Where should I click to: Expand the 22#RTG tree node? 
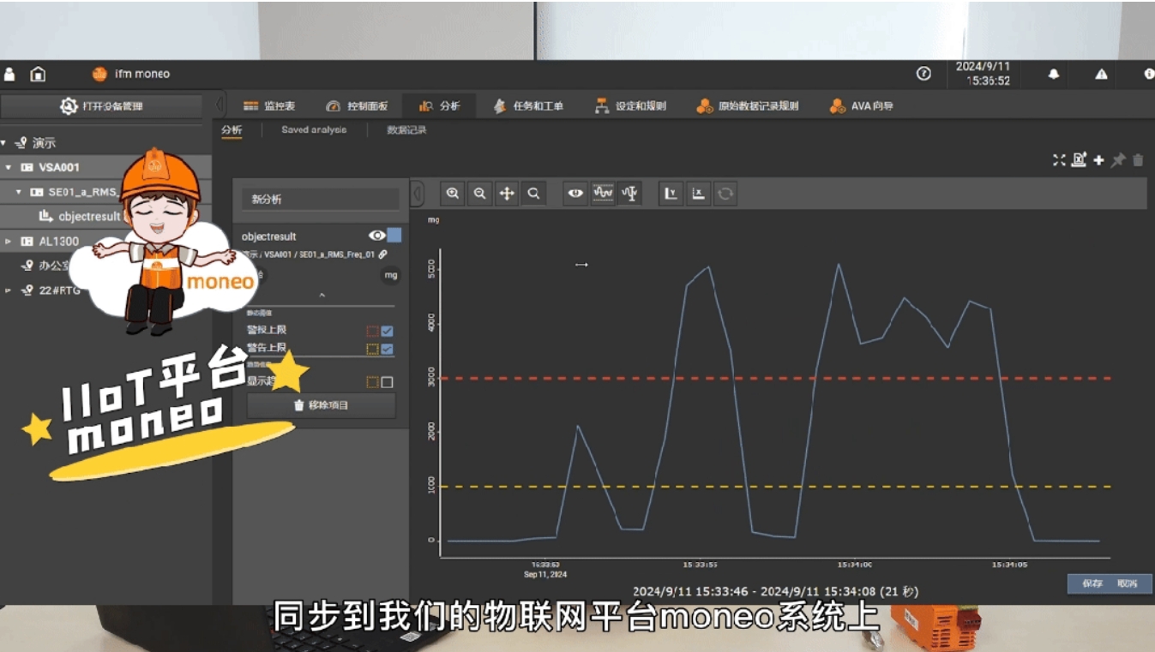[8, 290]
